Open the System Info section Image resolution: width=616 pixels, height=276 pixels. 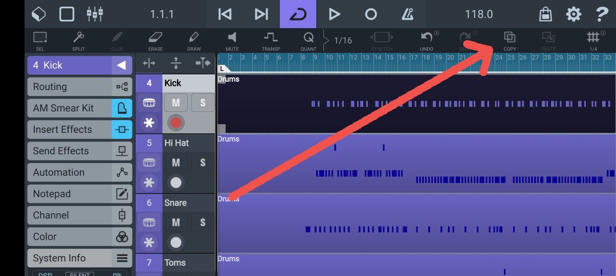[79, 259]
